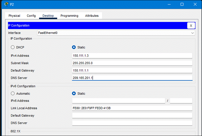Open the Interface FastEthernet0 dropdown
The width and height of the screenshot is (202, 136).
(x=116, y=33)
